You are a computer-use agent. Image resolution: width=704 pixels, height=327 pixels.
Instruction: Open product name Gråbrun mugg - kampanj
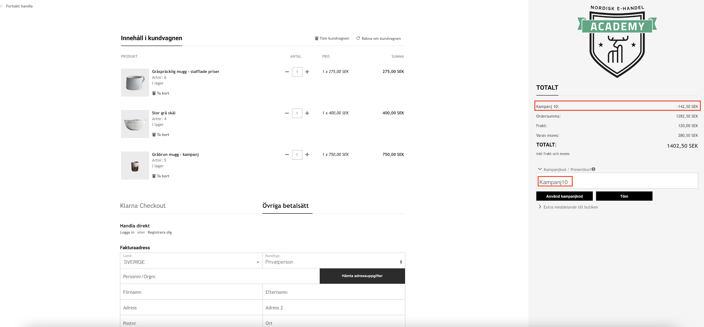(175, 154)
